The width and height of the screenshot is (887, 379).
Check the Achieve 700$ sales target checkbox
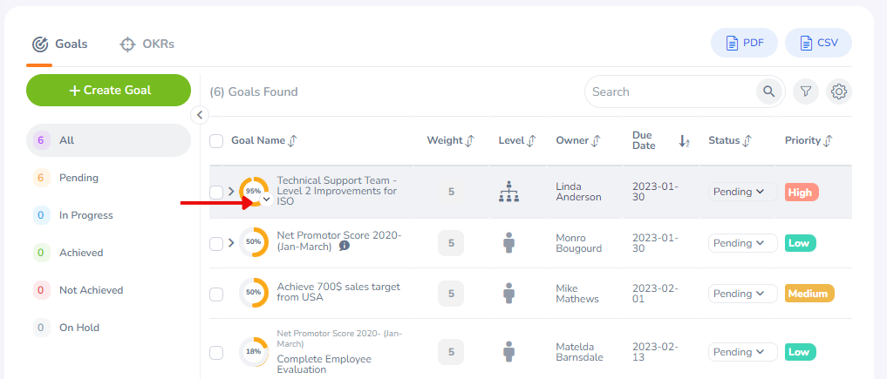tap(216, 294)
